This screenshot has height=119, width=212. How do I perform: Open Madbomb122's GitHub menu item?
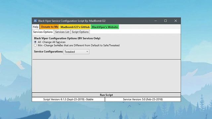coord(75,27)
